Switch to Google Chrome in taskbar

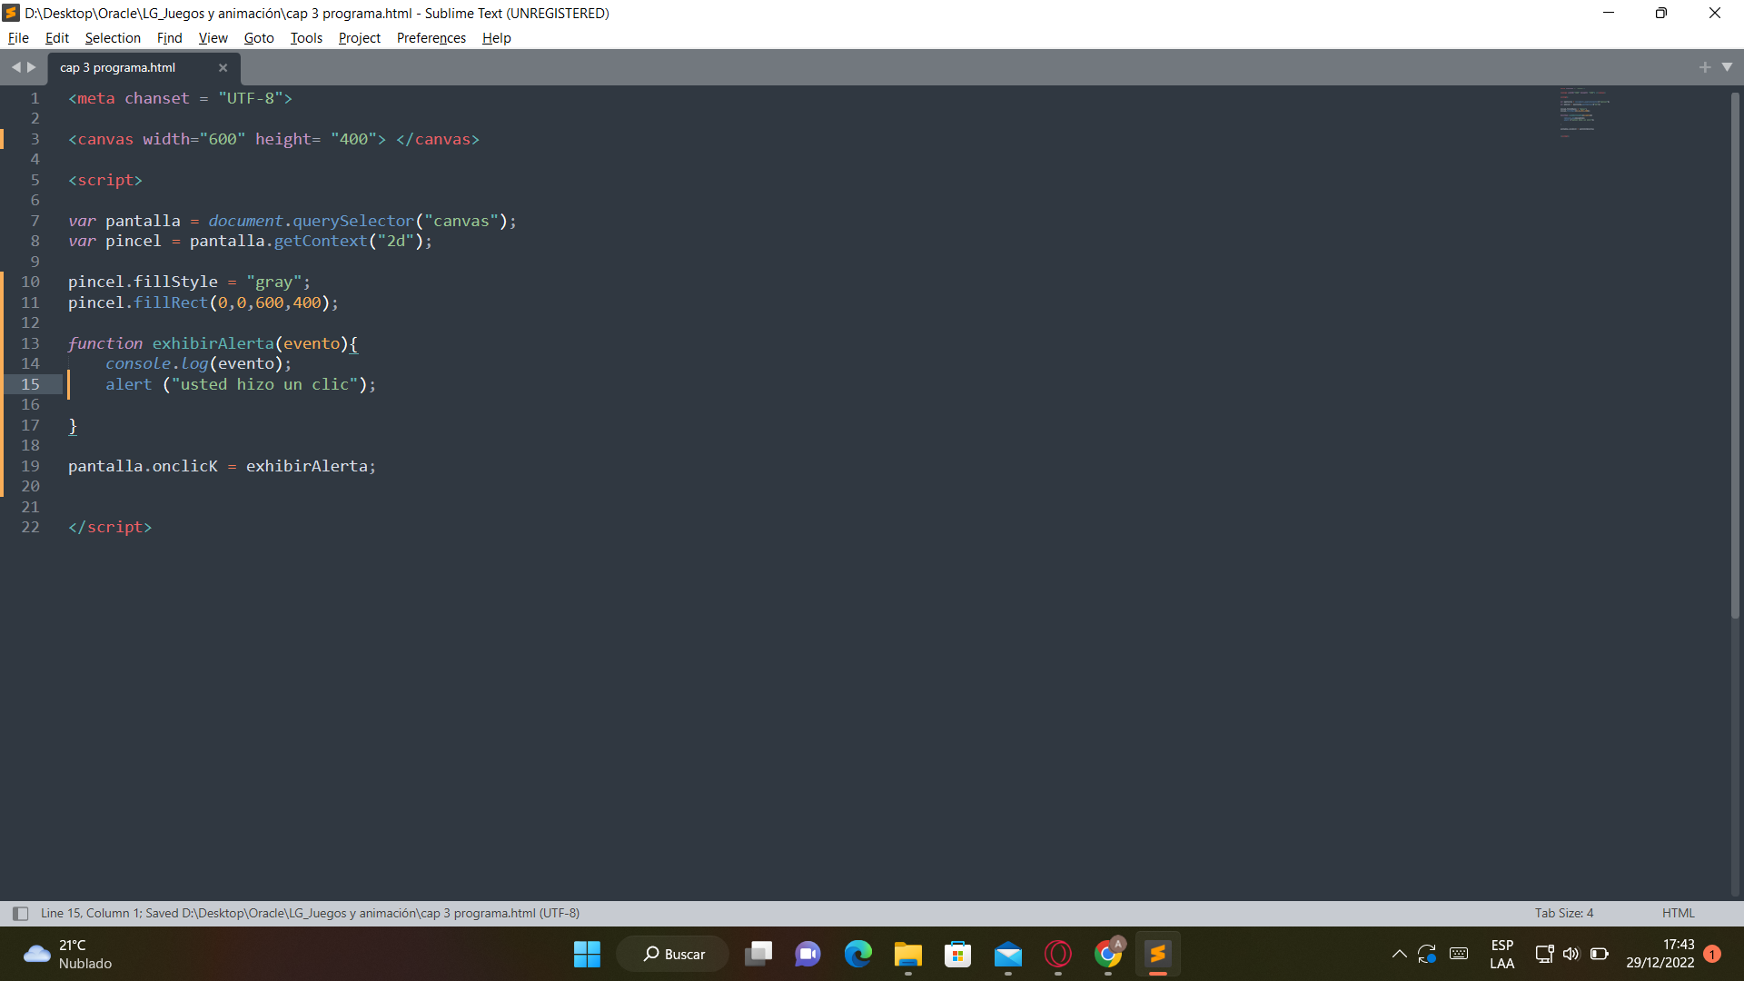pos(1108,954)
